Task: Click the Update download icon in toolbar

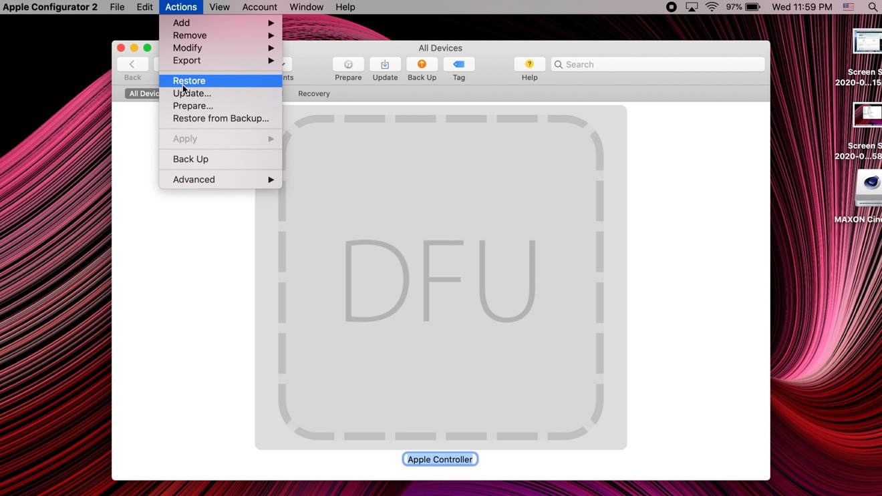Action: 385,64
